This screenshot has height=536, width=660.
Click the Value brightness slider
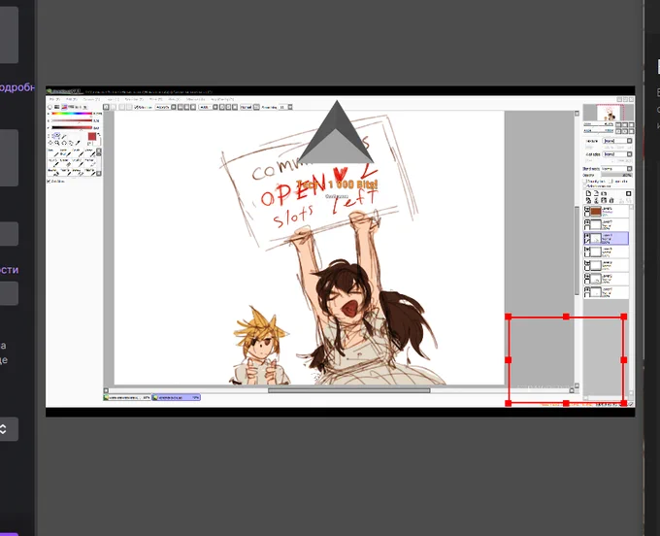point(72,127)
